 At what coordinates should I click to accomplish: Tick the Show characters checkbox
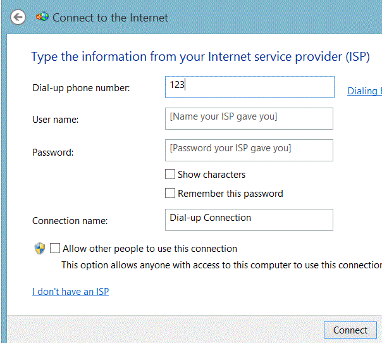pos(170,174)
